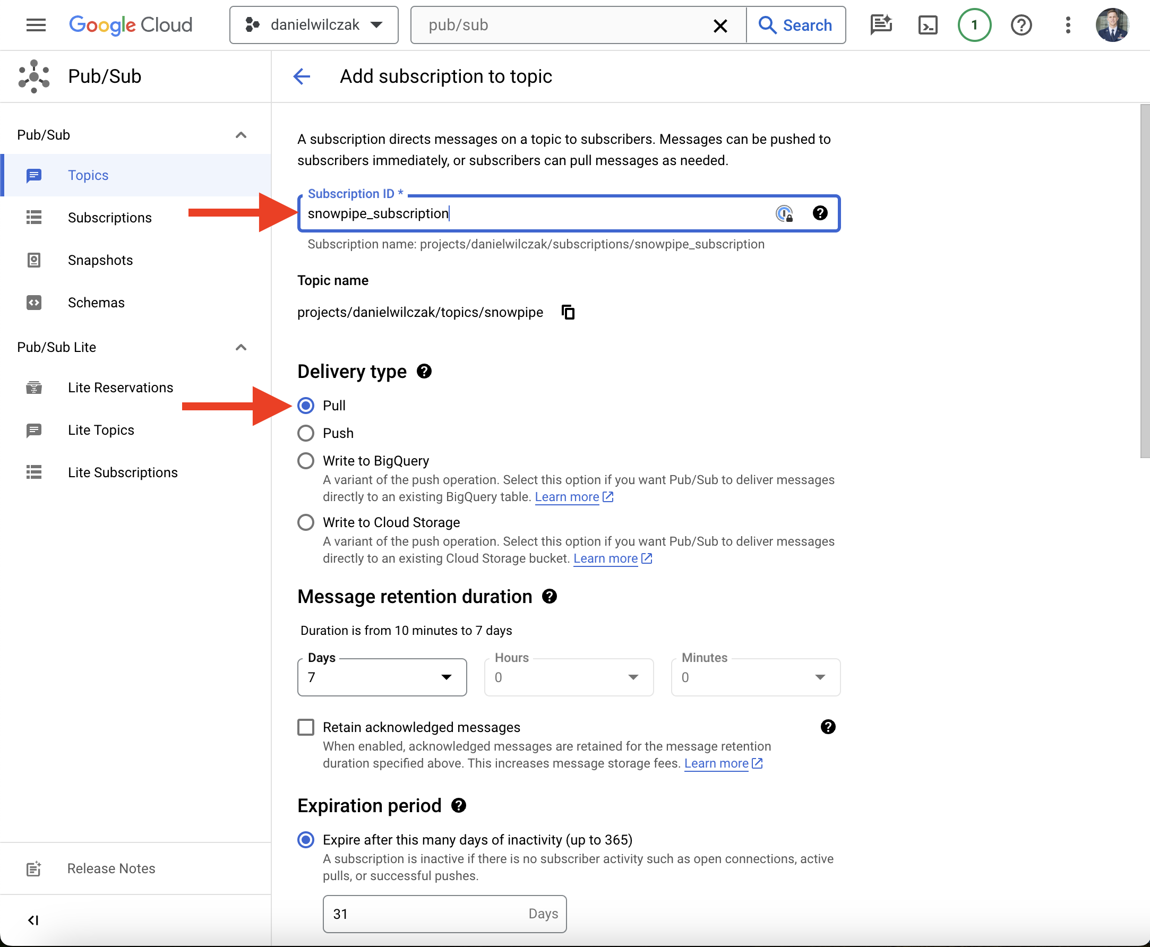The width and height of the screenshot is (1150, 947).
Task: Open Lite Subscriptions in the sidebar
Action: tap(136, 472)
